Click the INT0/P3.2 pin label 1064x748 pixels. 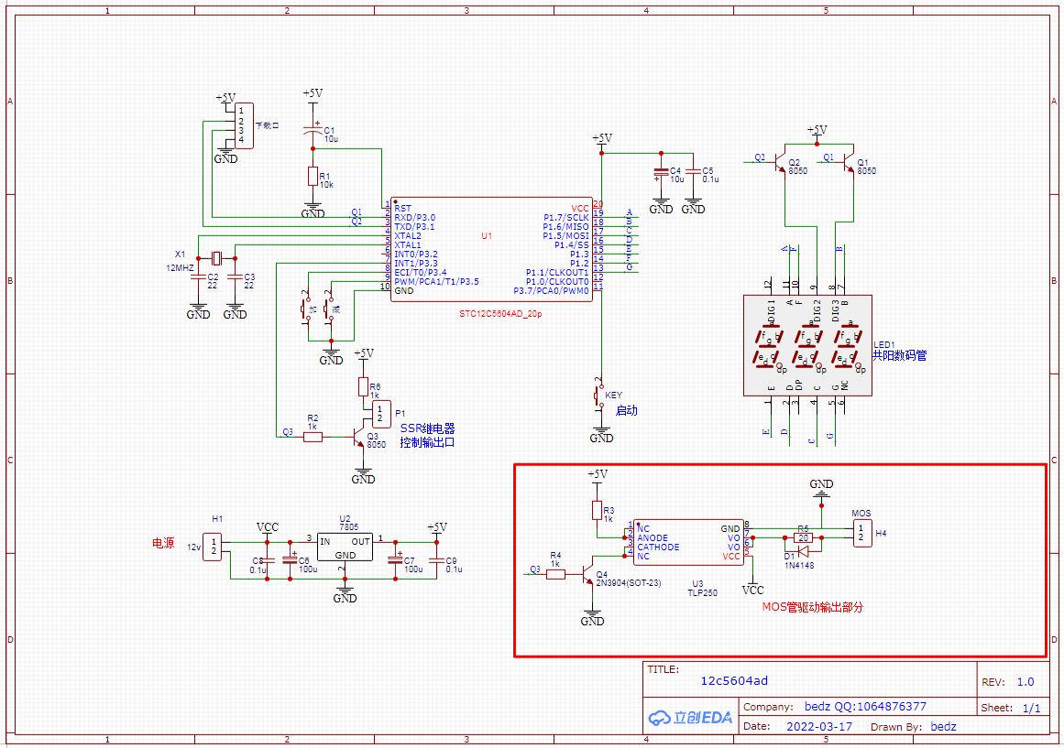click(x=416, y=255)
